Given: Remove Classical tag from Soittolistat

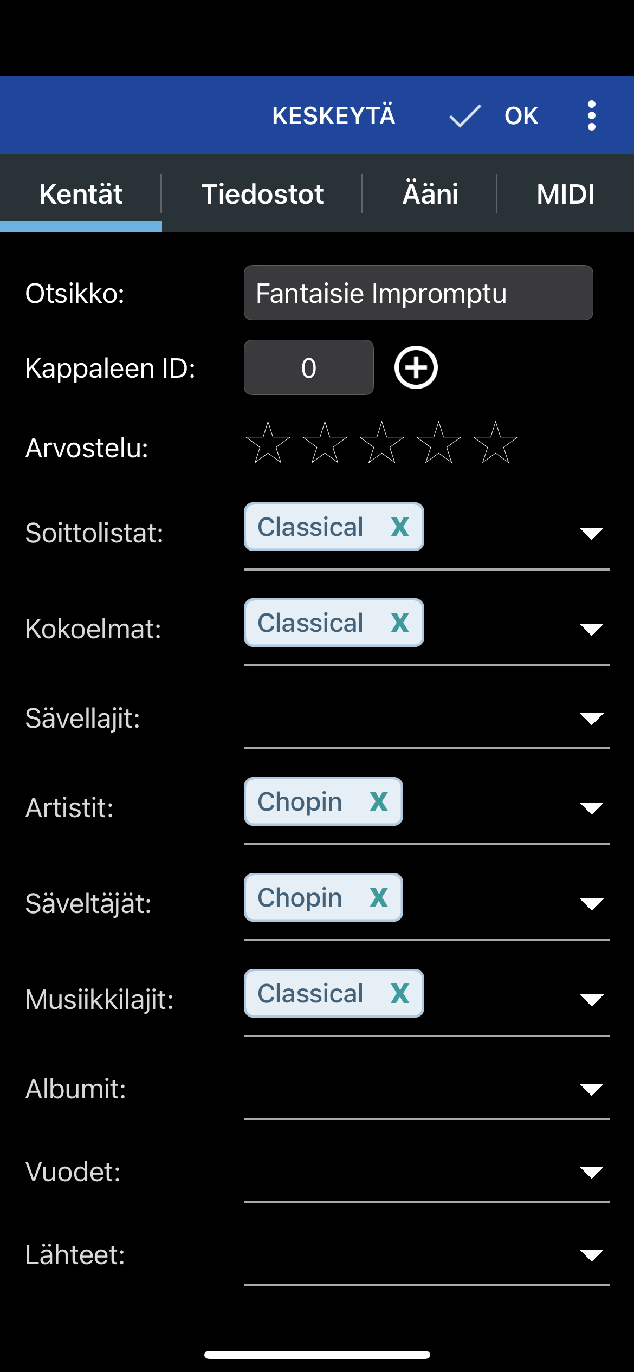Looking at the screenshot, I should coord(400,527).
